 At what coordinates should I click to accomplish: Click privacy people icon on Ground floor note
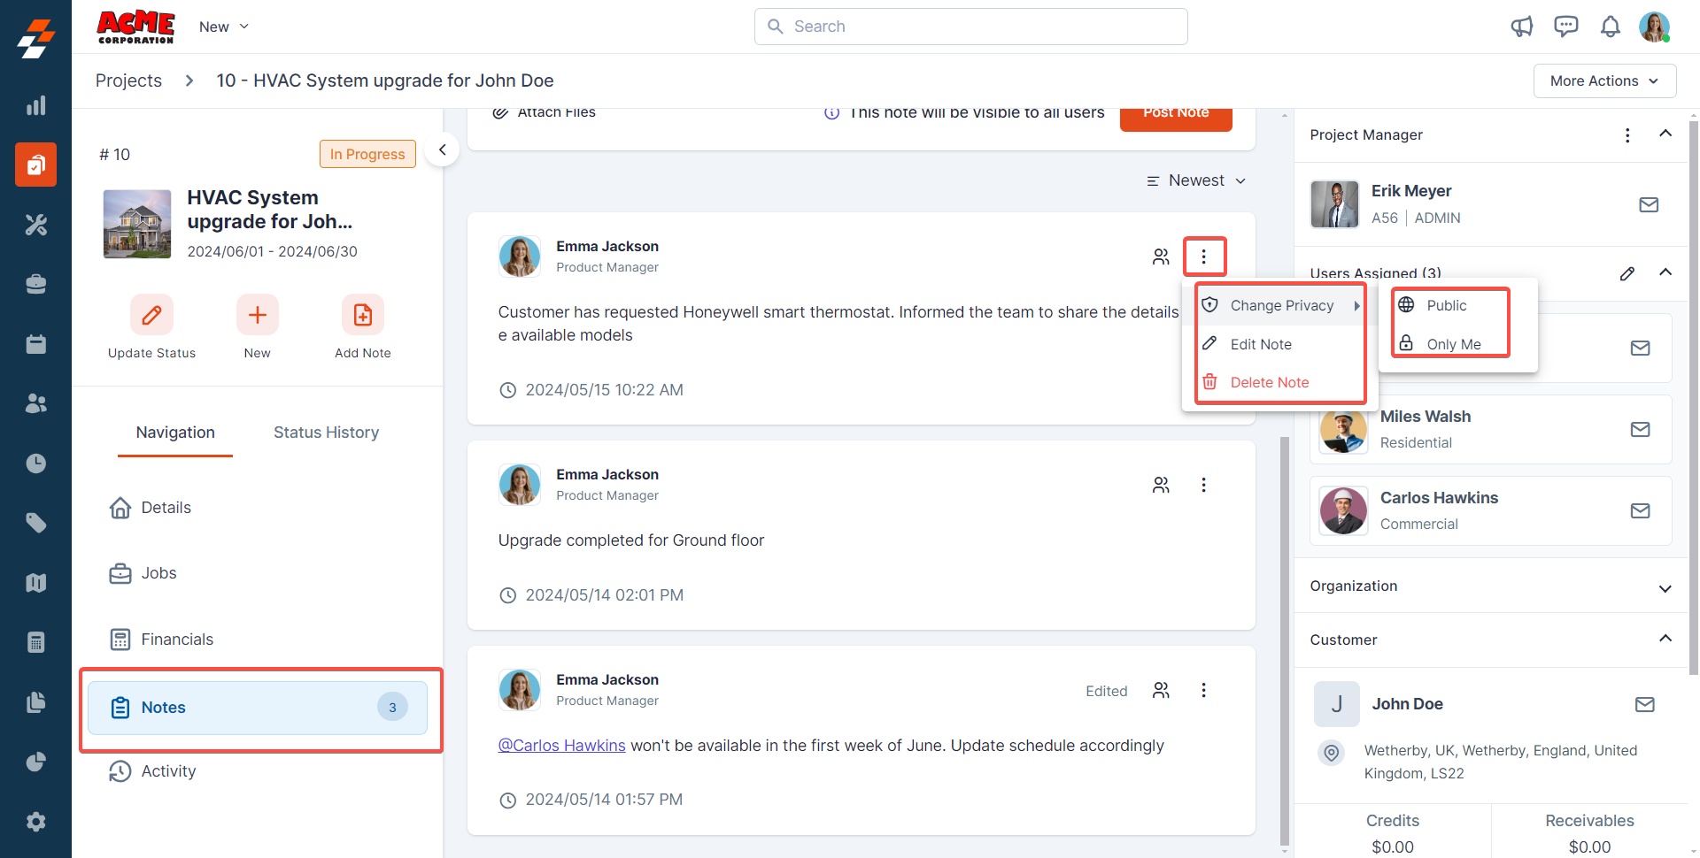click(x=1161, y=485)
